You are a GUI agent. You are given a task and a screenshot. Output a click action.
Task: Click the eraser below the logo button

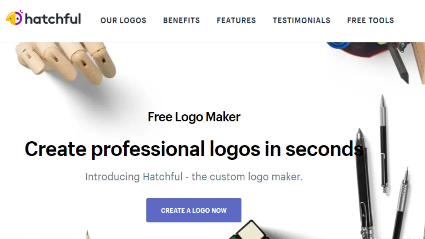pyautogui.click(x=250, y=230)
